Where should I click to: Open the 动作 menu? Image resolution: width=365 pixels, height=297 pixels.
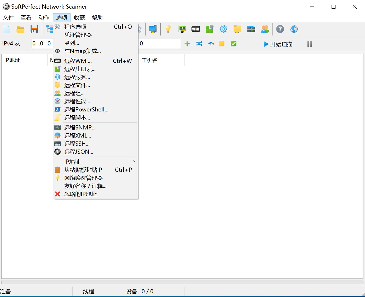coord(44,17)
